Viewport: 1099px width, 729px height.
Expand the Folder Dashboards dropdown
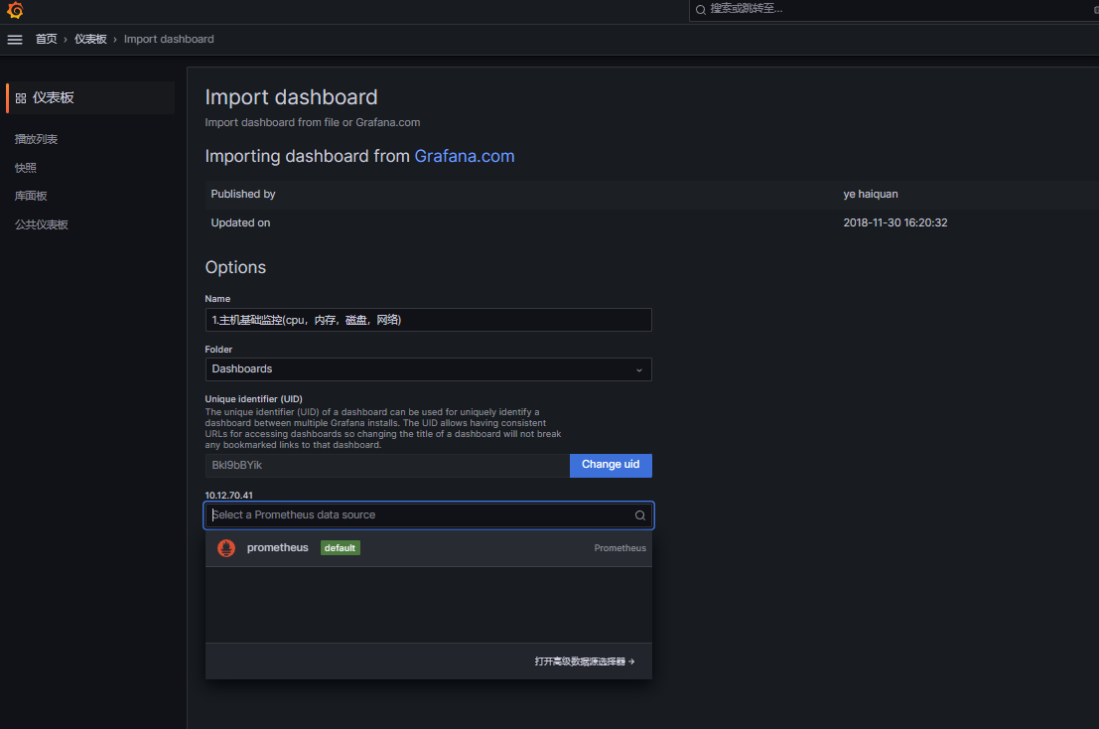428,369
